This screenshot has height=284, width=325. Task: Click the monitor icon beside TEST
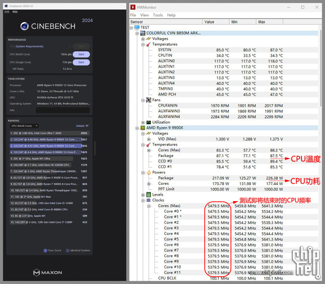click(137, 28)
